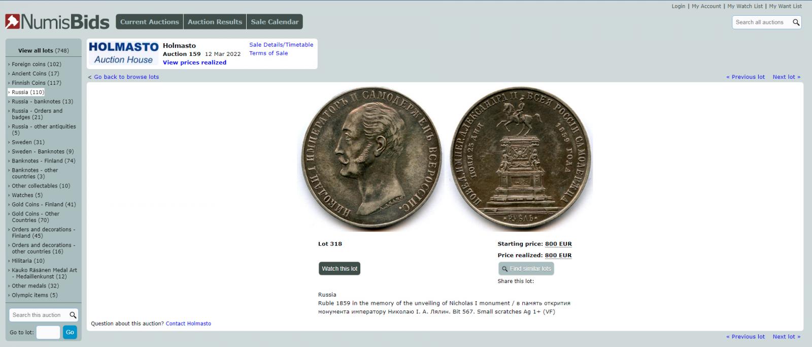
Task: Open the Sale Calendar tab
Action: click(275, 22)
